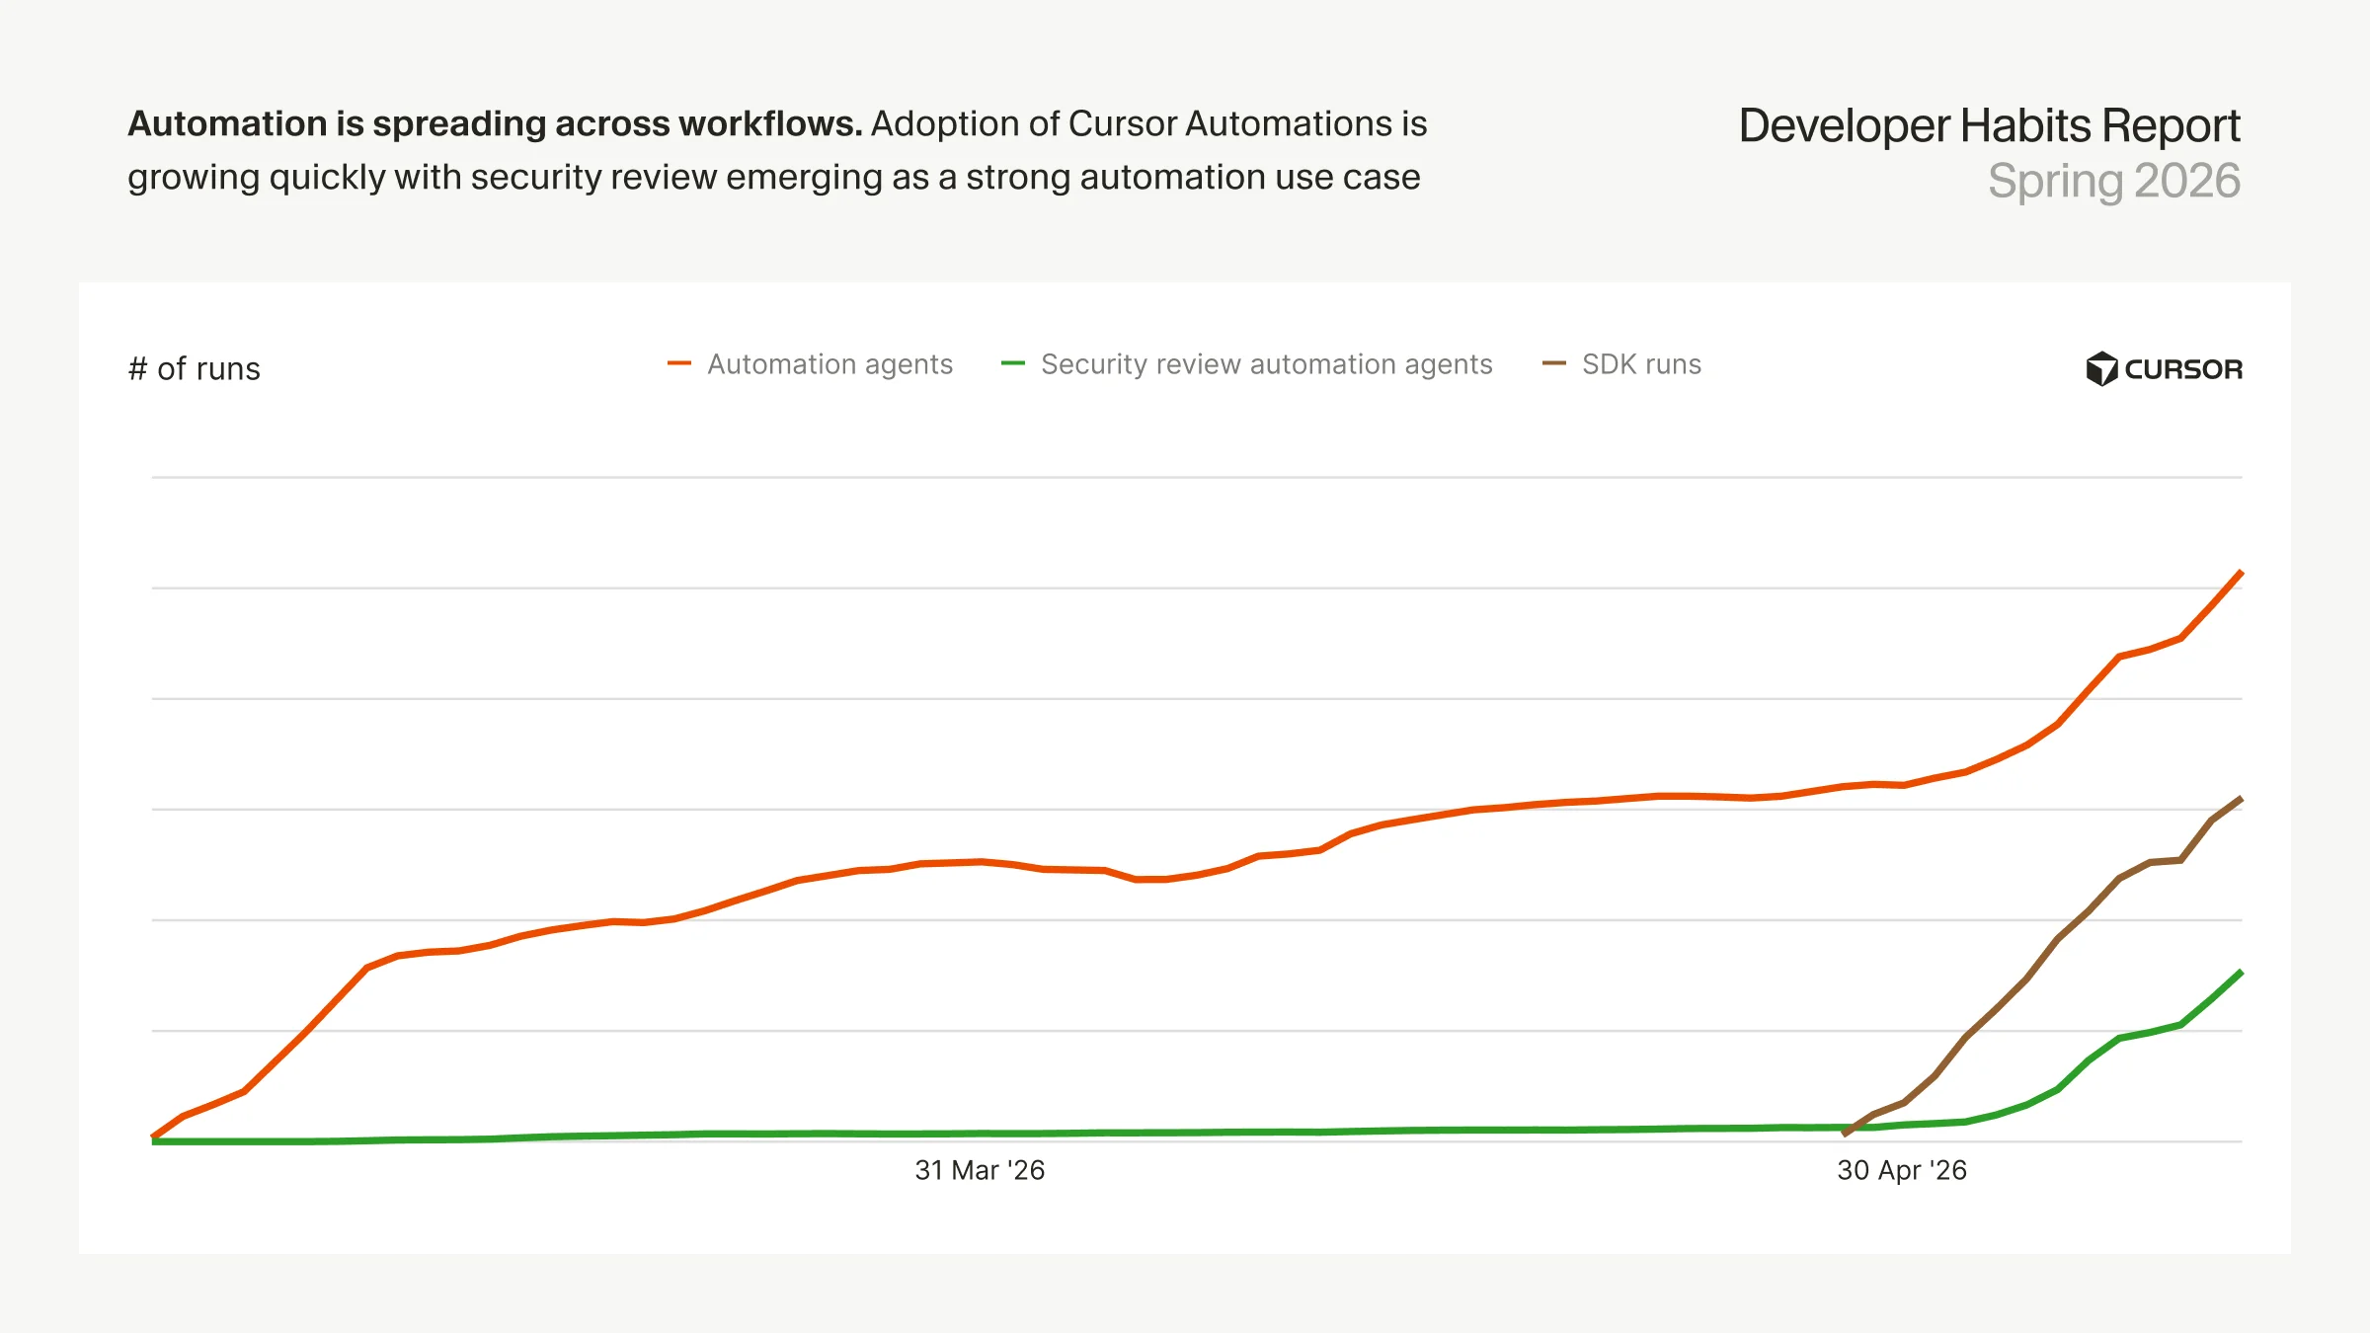The image size is (2370, 1333).
Task: Click the brown SDK runs legend swatch
Action: pos(1554,363)
